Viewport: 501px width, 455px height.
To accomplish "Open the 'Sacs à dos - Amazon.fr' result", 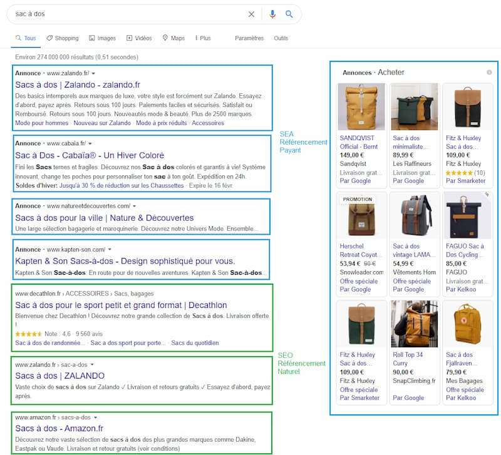I will point(59,429).
